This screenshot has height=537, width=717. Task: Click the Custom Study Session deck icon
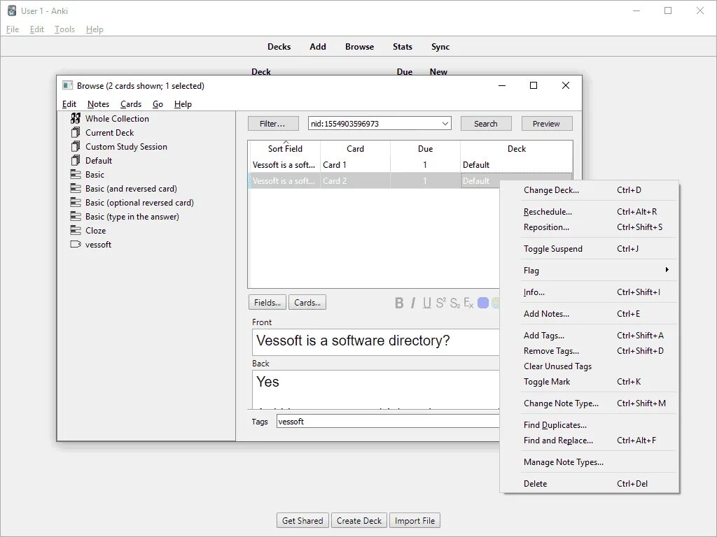coord(76,147)
